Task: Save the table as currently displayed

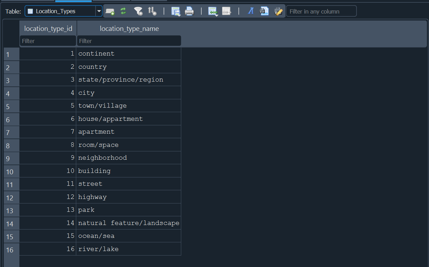Action: (x=176, y=11)
